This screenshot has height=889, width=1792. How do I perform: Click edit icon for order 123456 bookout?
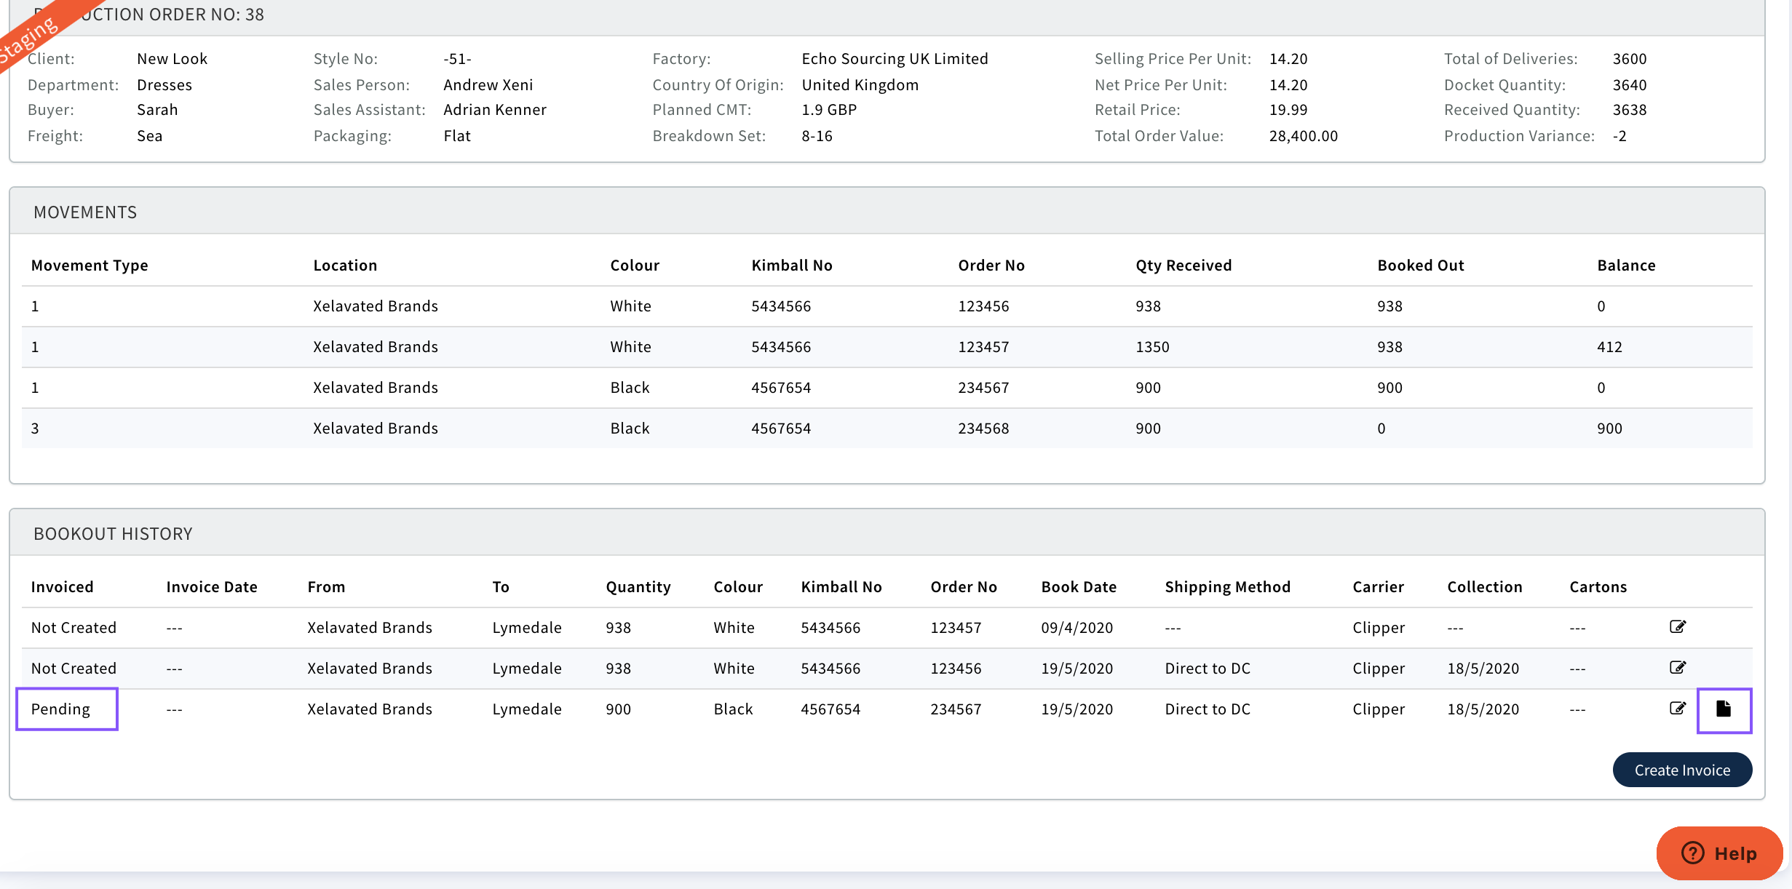pyautogui.click(x=1677, y=668)
